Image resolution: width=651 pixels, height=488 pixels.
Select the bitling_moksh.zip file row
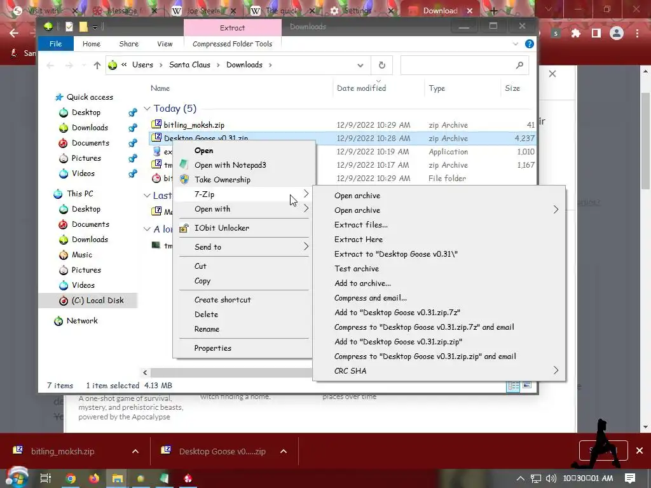pyautogui.click(x=342, y=125)
